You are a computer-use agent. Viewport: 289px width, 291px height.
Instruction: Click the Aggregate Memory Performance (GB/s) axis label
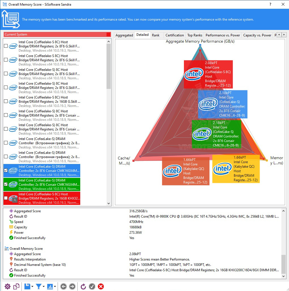point(200,41)
